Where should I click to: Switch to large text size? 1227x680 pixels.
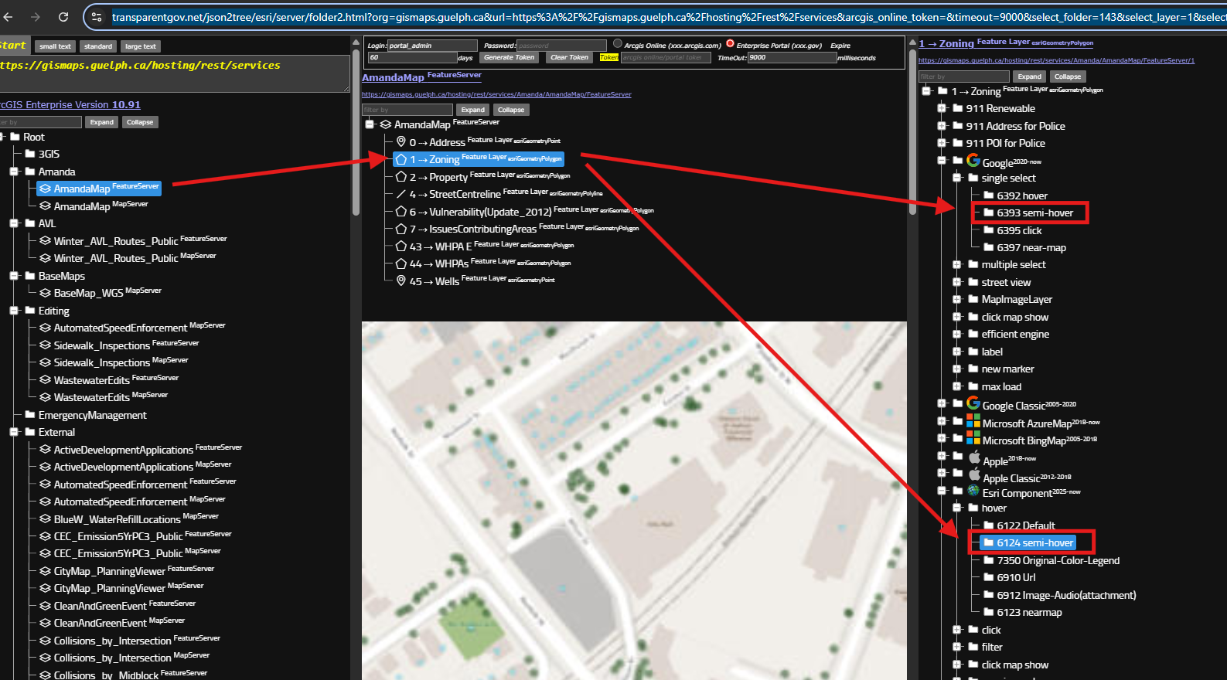[141, 46]
